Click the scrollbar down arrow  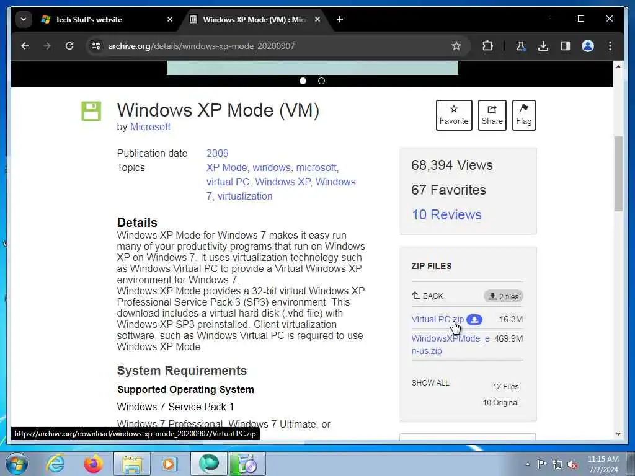pos(618,434)
